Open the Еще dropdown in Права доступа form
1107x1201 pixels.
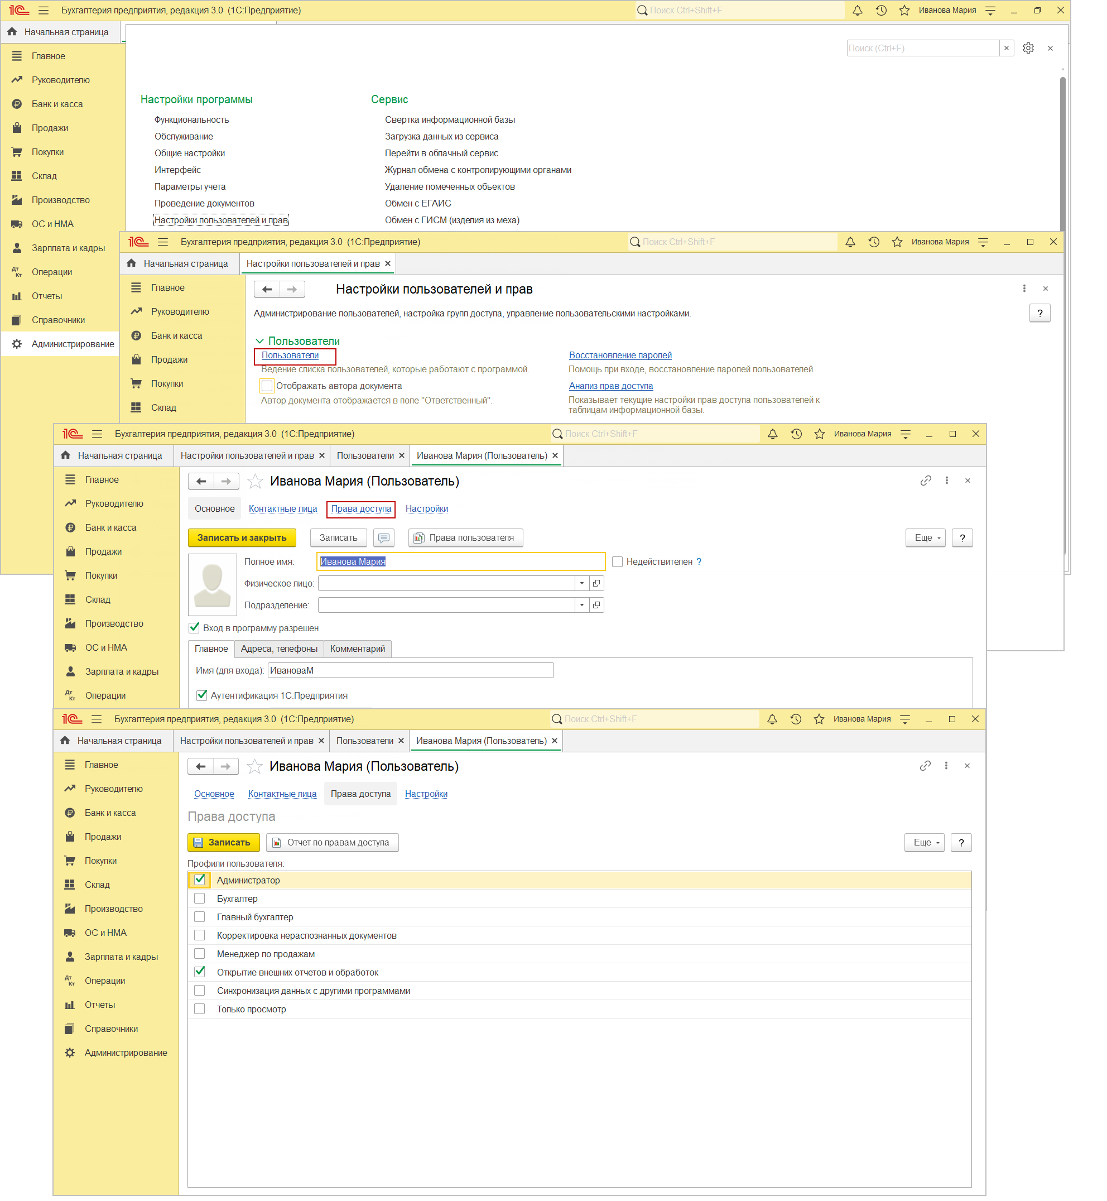[x=926, y=842]
